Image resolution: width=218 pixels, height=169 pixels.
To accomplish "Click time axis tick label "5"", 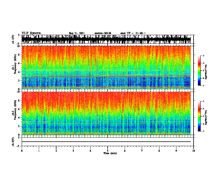I will (x=108, y=151).
